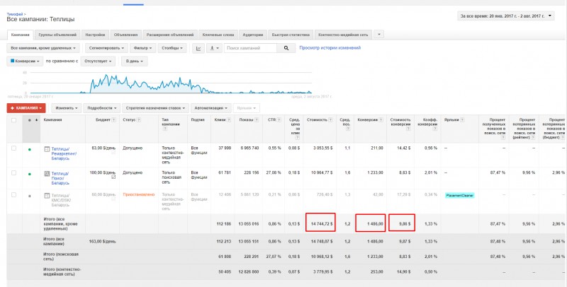The width and height of the screenshot is (567, 287).
Task: Open Теплицы/КМС/DSK/Беларусь campaign link
Action: 62,200
